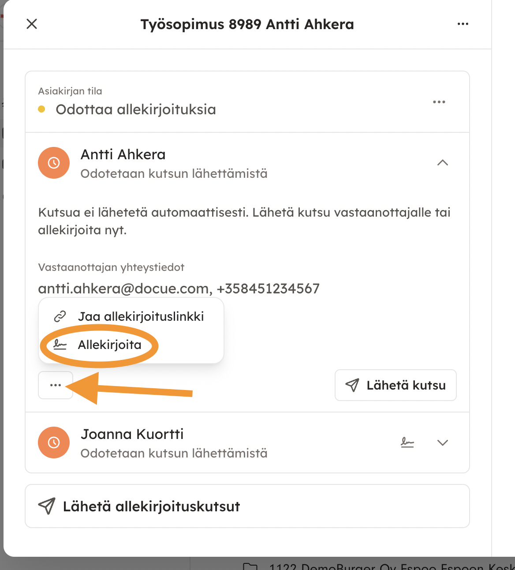This screenshot has width=515, height=570.
Task: Click the Antti Ahkera signer name
Action: [123, 154]
